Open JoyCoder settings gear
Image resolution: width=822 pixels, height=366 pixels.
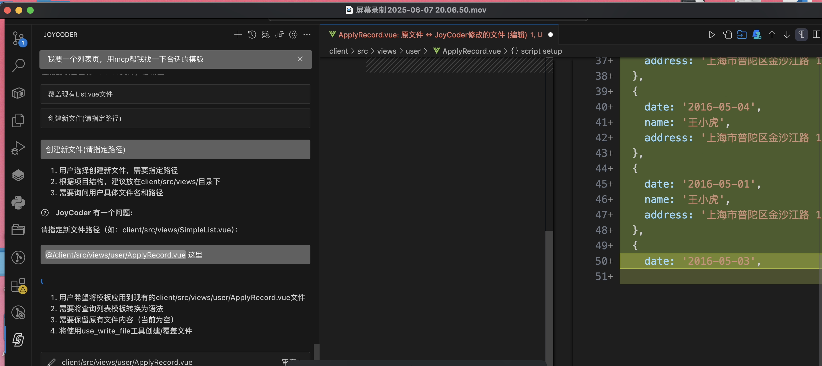pyautogui.click(x=293, y=35)
